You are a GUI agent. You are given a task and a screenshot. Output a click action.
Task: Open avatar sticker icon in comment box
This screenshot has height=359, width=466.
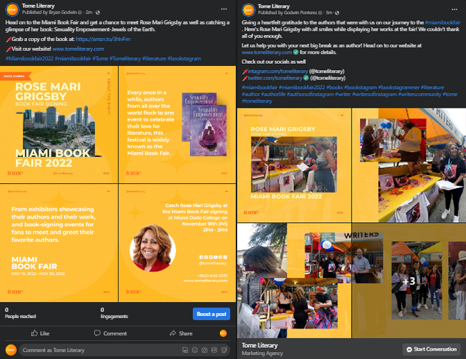pyautogui.click(x=184, y=350)
